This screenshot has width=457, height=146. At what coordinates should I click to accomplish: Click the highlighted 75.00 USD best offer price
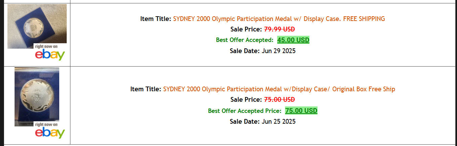pos(301,111)
